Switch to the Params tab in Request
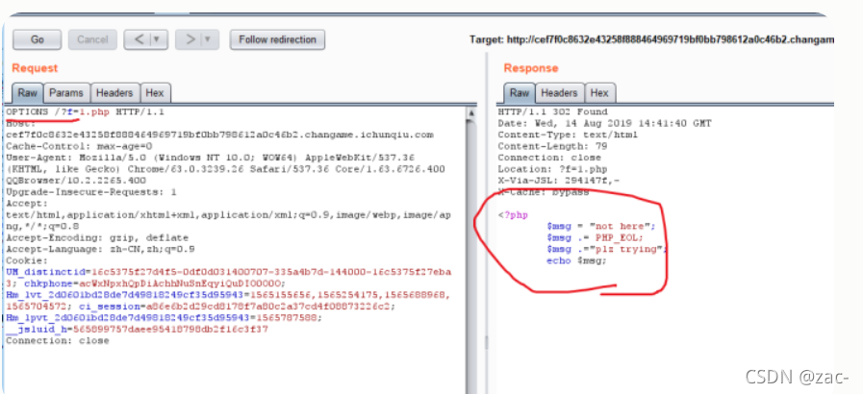The height and width of the screenshot is (394, 863). click(66, 93)
